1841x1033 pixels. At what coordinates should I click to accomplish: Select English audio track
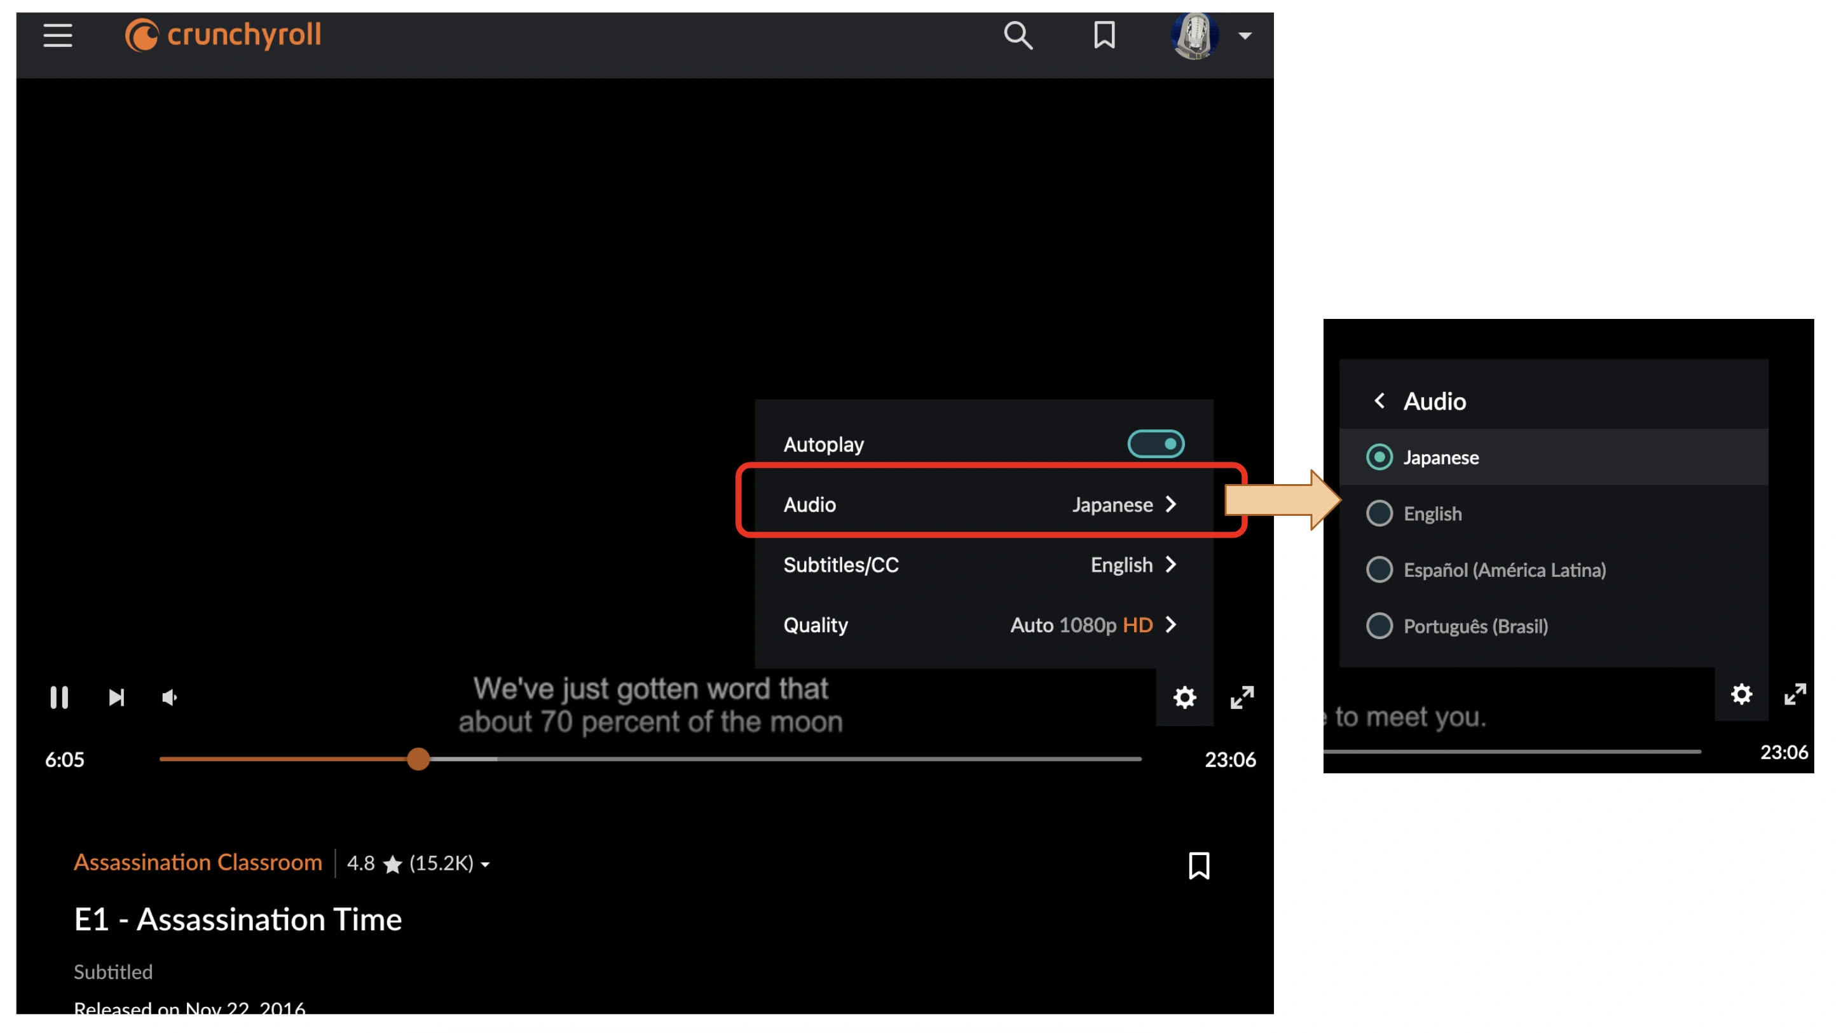point(1432,514)
